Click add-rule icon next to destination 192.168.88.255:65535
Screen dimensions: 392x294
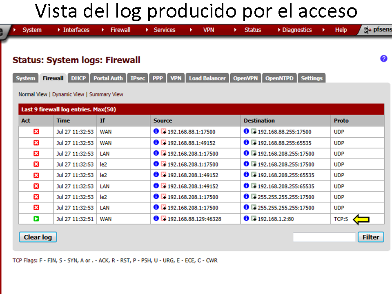point(254,143)
